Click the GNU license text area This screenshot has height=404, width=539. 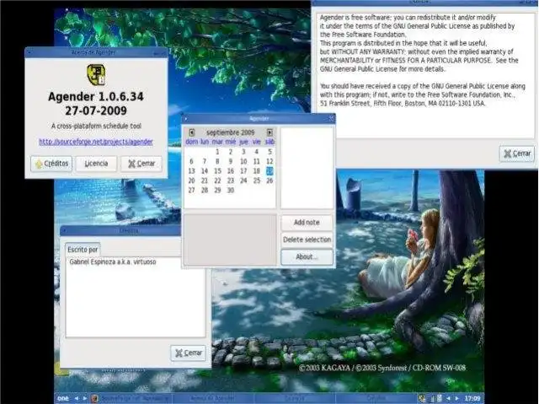pos(425,76)
